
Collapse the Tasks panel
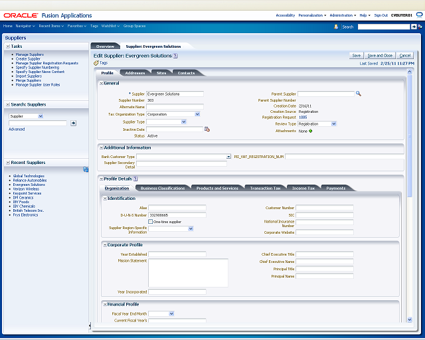8,46
